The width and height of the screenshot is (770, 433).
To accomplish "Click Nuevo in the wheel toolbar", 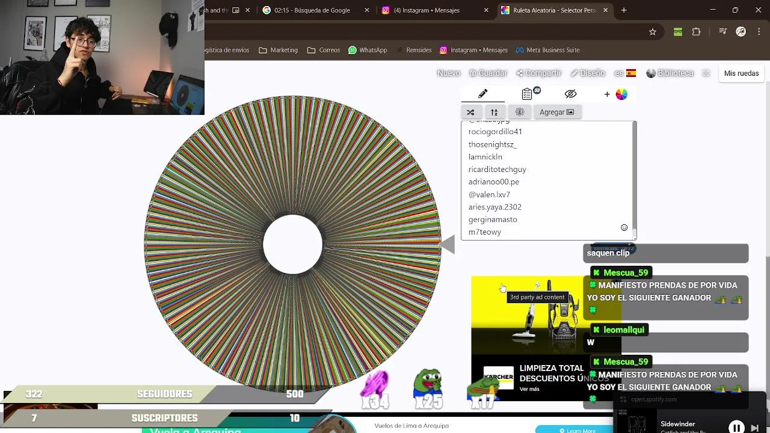I will (x=449, y=73).
